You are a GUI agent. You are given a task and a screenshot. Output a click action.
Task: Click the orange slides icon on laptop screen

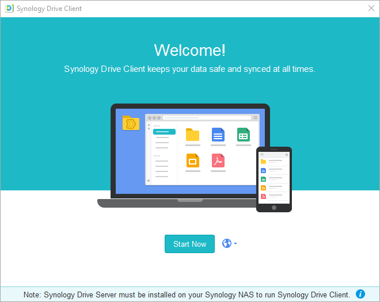click(192, 160)
